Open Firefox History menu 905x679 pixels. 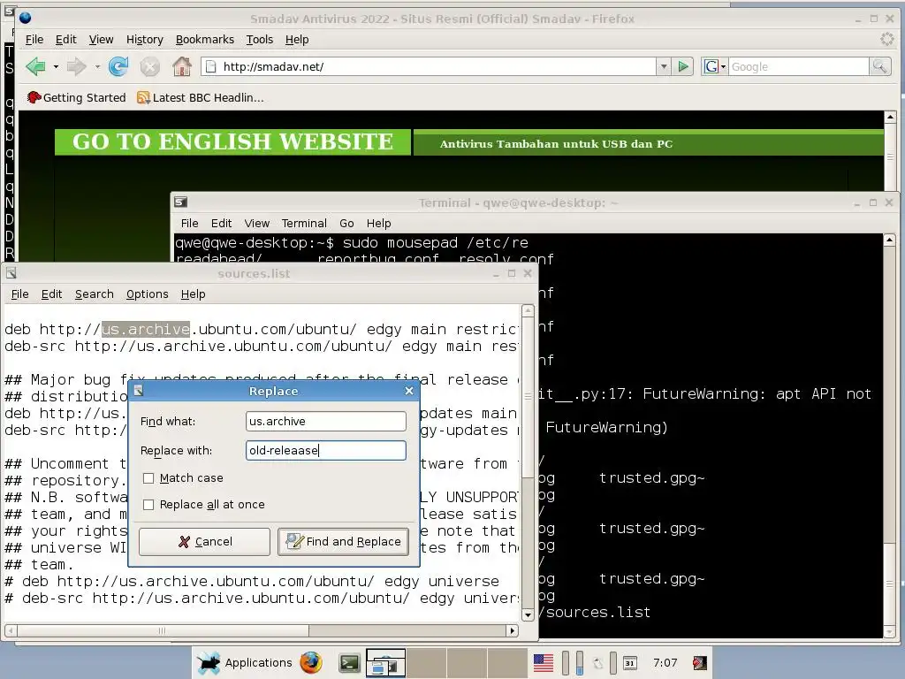click(144, 39)
